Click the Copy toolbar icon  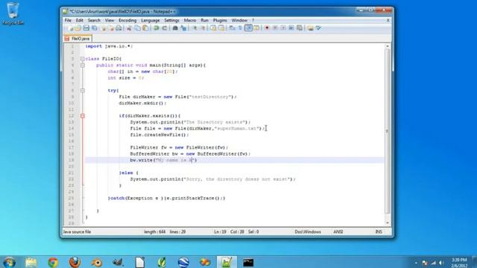(x=137, y=28)
